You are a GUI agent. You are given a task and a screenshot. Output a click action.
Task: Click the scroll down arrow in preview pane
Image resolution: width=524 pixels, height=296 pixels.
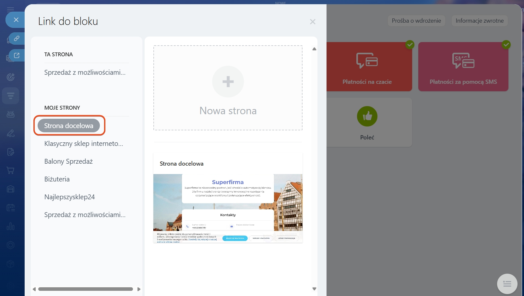[314, 289]
